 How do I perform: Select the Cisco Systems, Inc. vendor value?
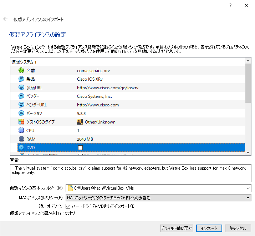95,96
